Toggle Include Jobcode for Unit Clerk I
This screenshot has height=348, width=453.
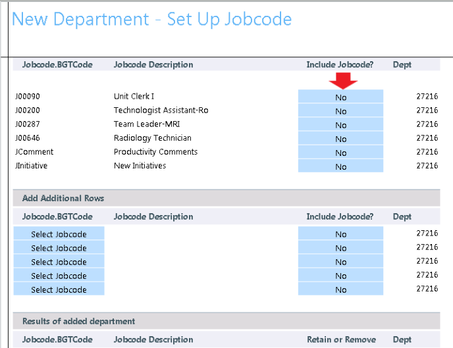coord(340,97)
